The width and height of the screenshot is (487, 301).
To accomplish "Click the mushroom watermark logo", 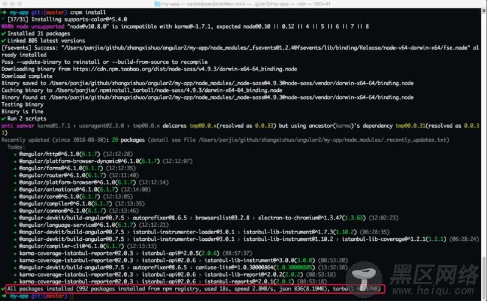I will pos(363,279).
